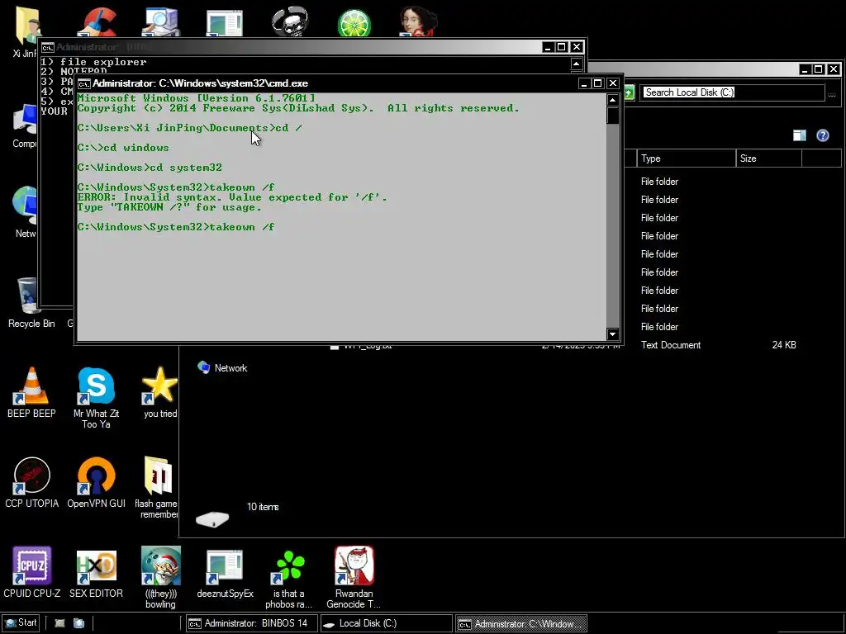Click the 10 items status text

(263, 507)
